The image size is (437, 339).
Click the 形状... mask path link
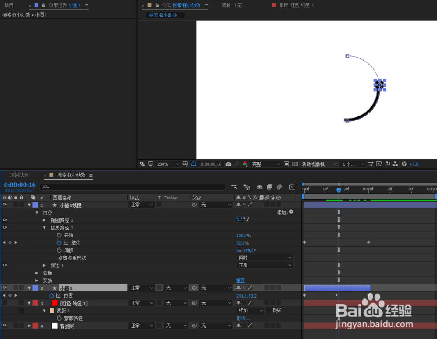243,318
